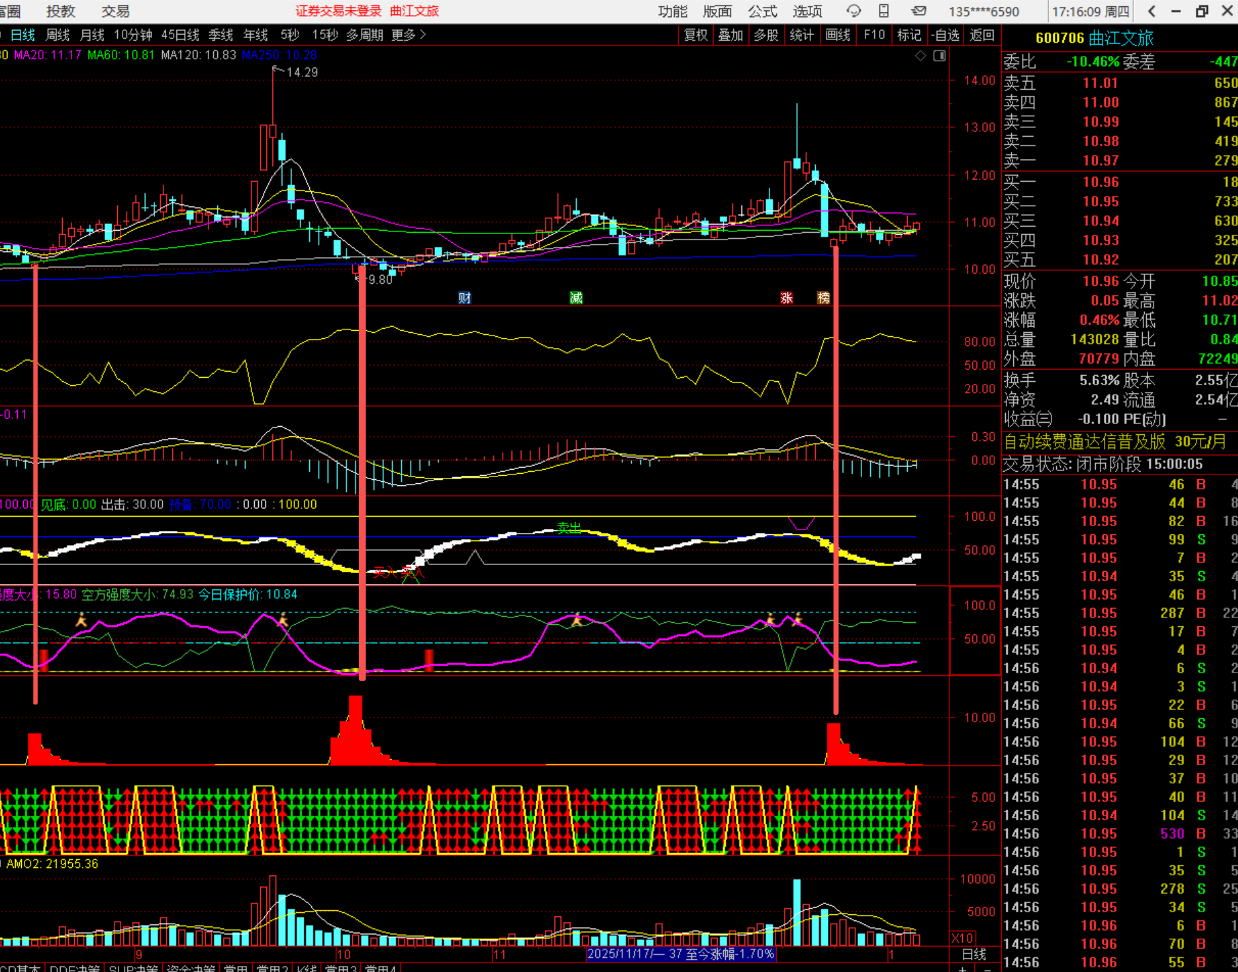
Task: Activate the 画线 drawing tool
Action: point(838,35)
